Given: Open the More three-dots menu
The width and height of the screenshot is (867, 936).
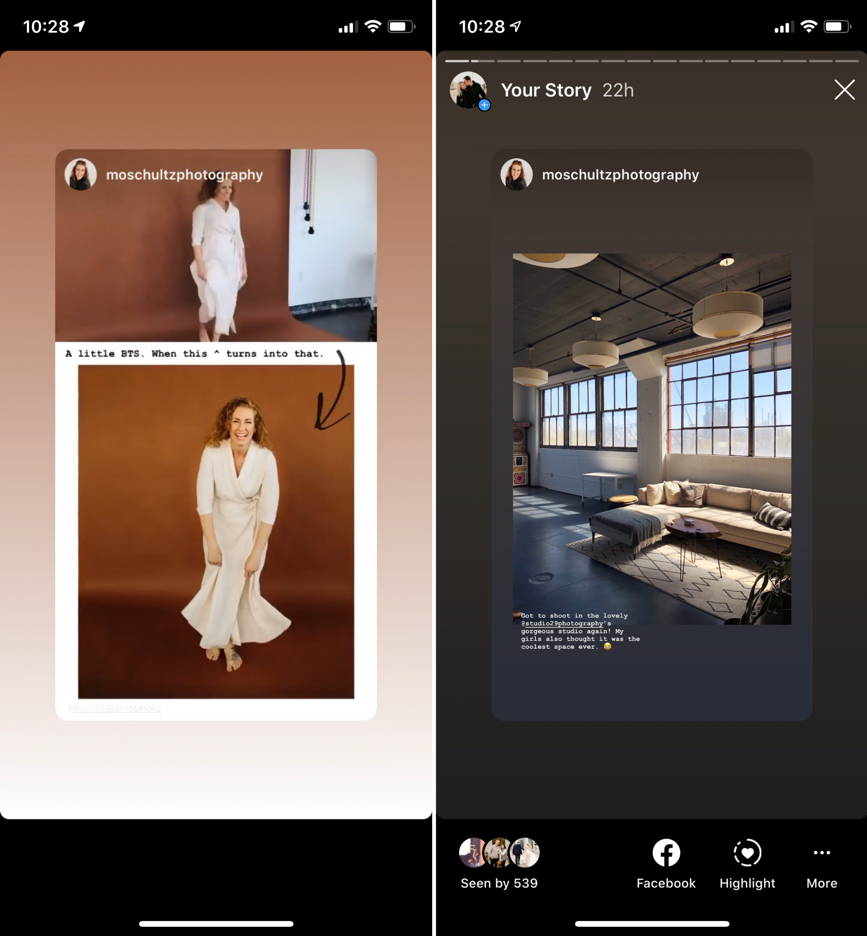Looking at the screenshot, I should tap(821, 852).
